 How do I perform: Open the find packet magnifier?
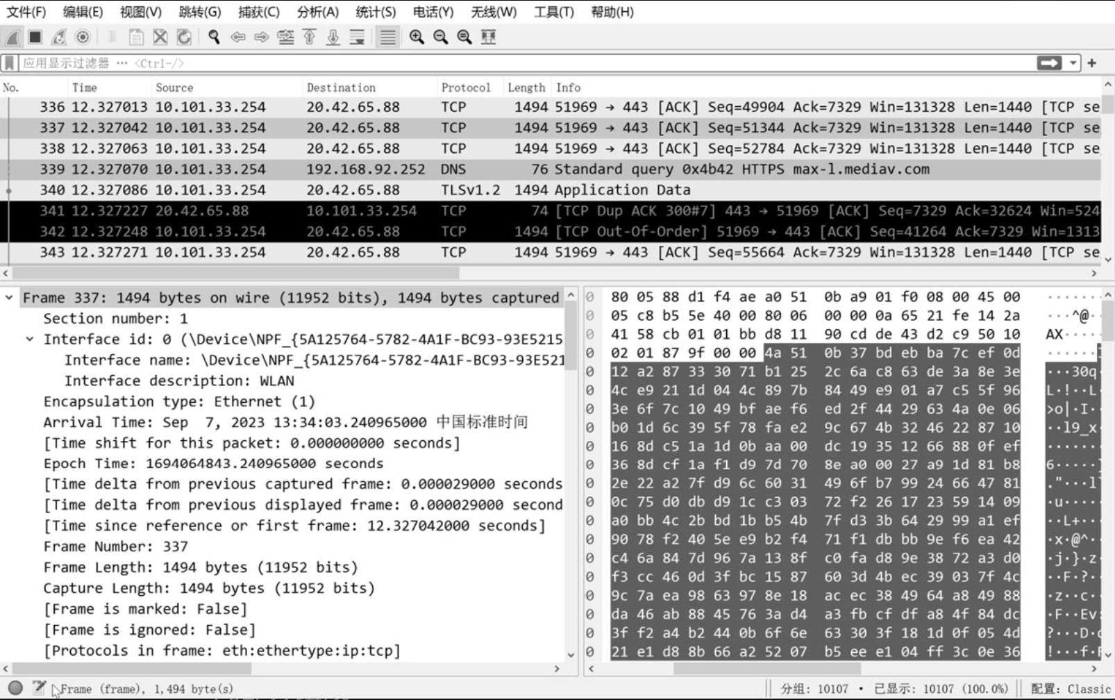pos(214,37)
